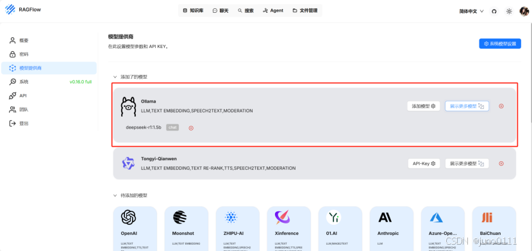This screenshot has width=532, height=251.
Task: Select 概要 in the sidebar
Action: click(x=49, y=40)
